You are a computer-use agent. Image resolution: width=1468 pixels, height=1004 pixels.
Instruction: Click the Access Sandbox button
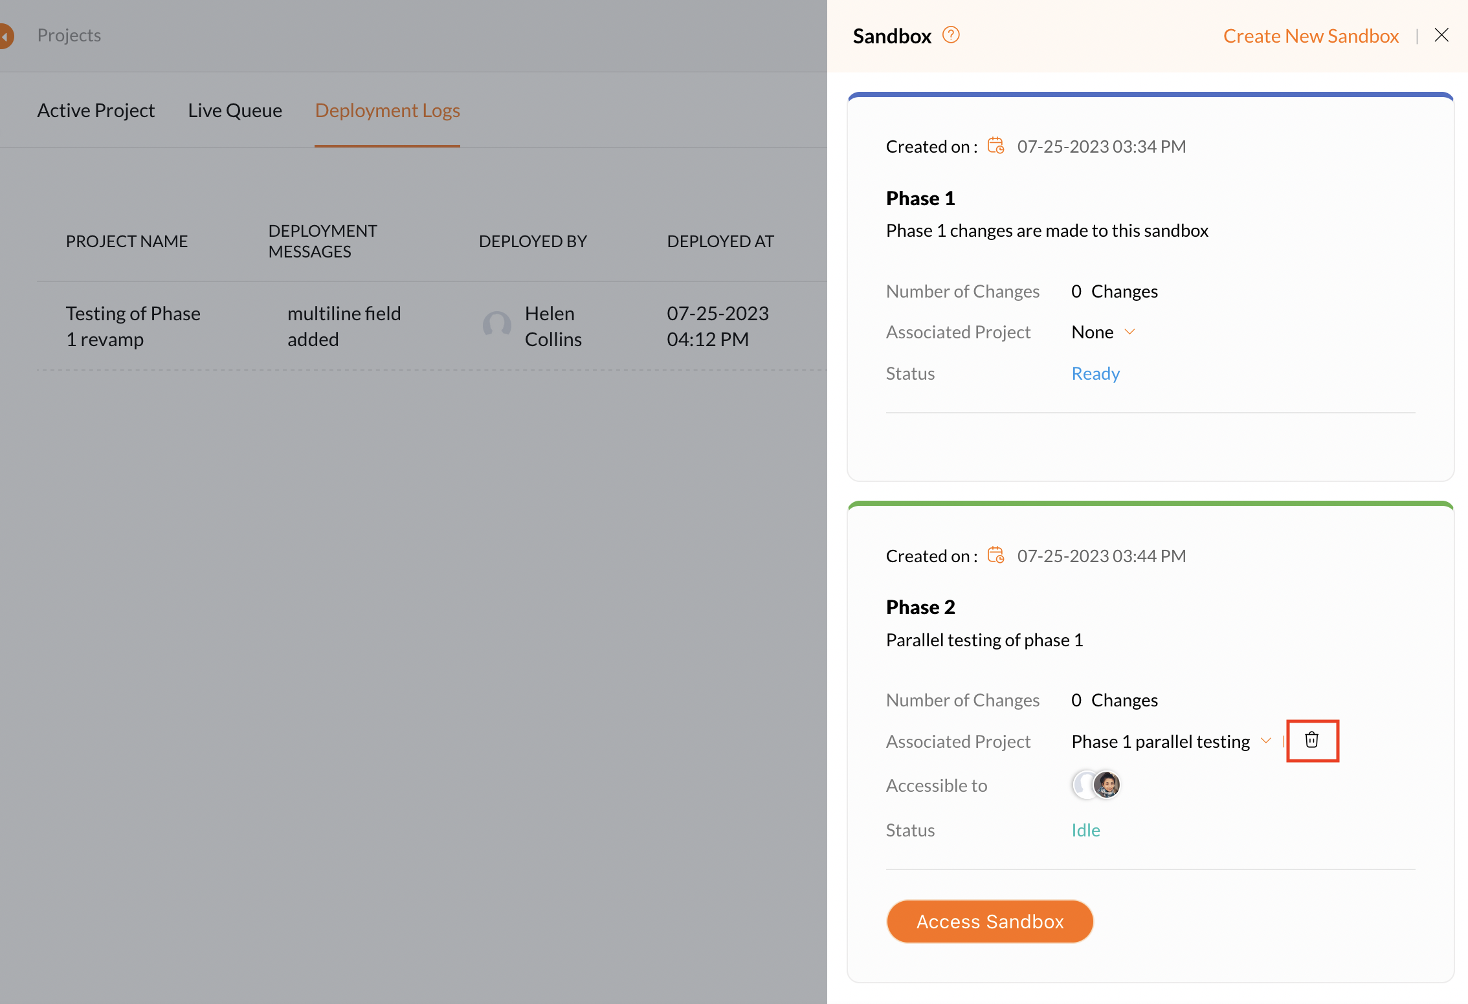(989, 921)
